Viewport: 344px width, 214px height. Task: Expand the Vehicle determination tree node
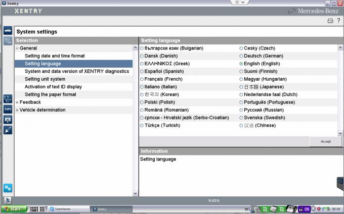[x=17, y=110]
